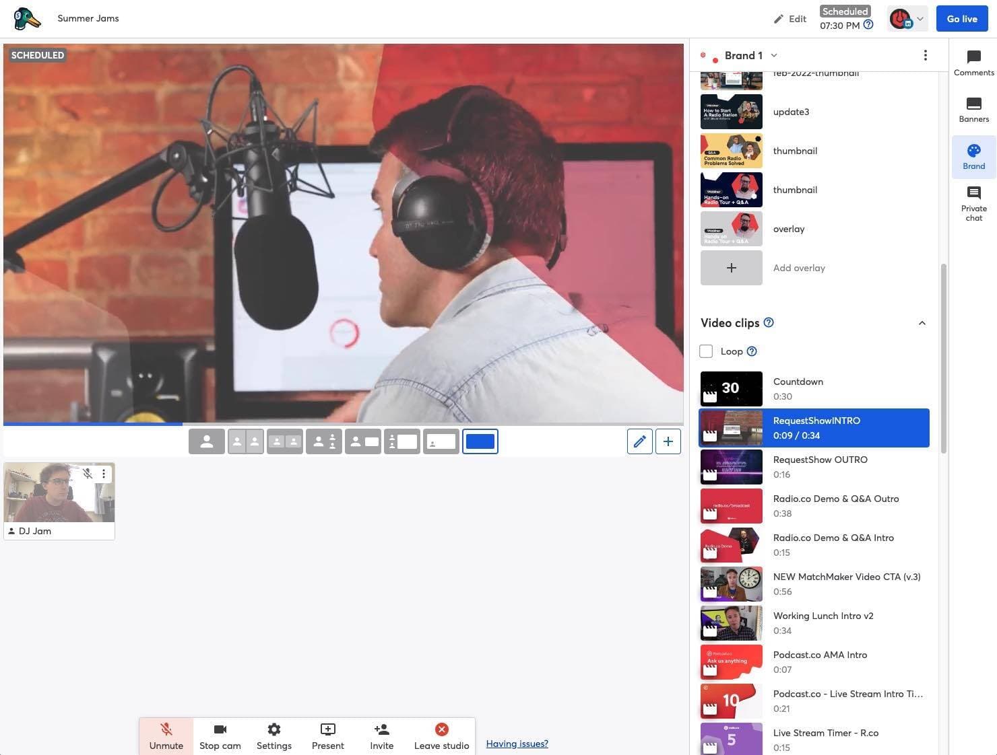Click the edit layouts pencil icon

pyautogui.click(x=639, y=441)
